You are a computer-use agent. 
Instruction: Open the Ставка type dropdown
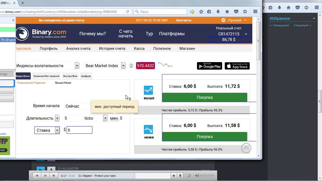point(47,130)
